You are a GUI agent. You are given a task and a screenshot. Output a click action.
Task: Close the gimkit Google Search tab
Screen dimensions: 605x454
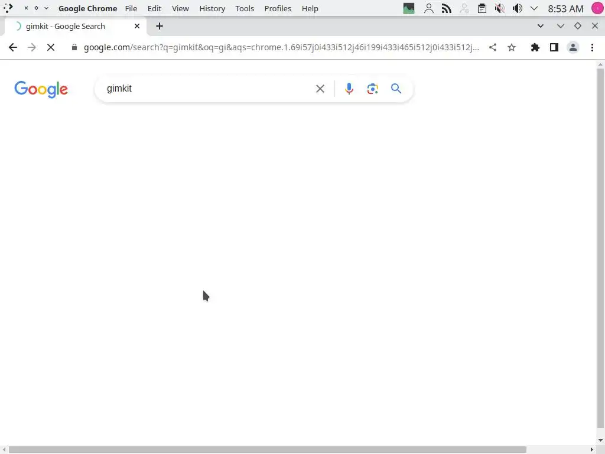tap(137, 26)
